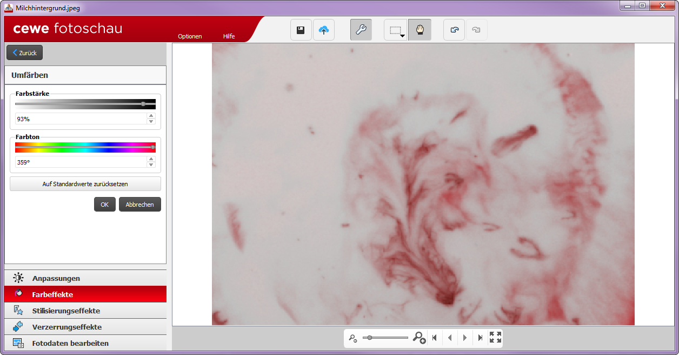Click the zoom in magnifier icon
Screen dimensions: 679x355
(x=419, y=338)
